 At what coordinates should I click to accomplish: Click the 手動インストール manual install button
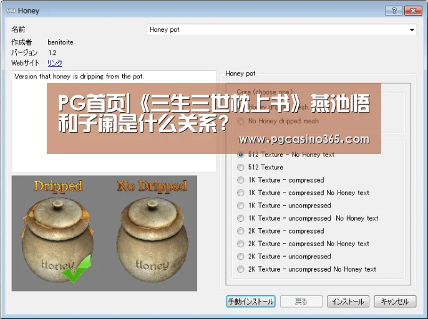click(251, 302)
